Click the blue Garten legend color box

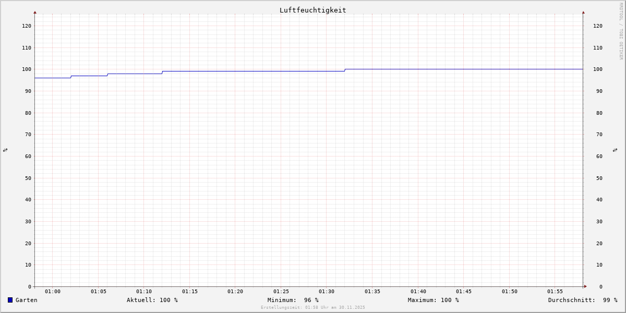pyautogui.click(x=10, y=300)
